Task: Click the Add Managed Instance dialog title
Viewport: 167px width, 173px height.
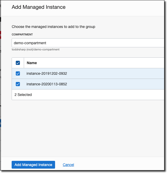Action: 39,7
